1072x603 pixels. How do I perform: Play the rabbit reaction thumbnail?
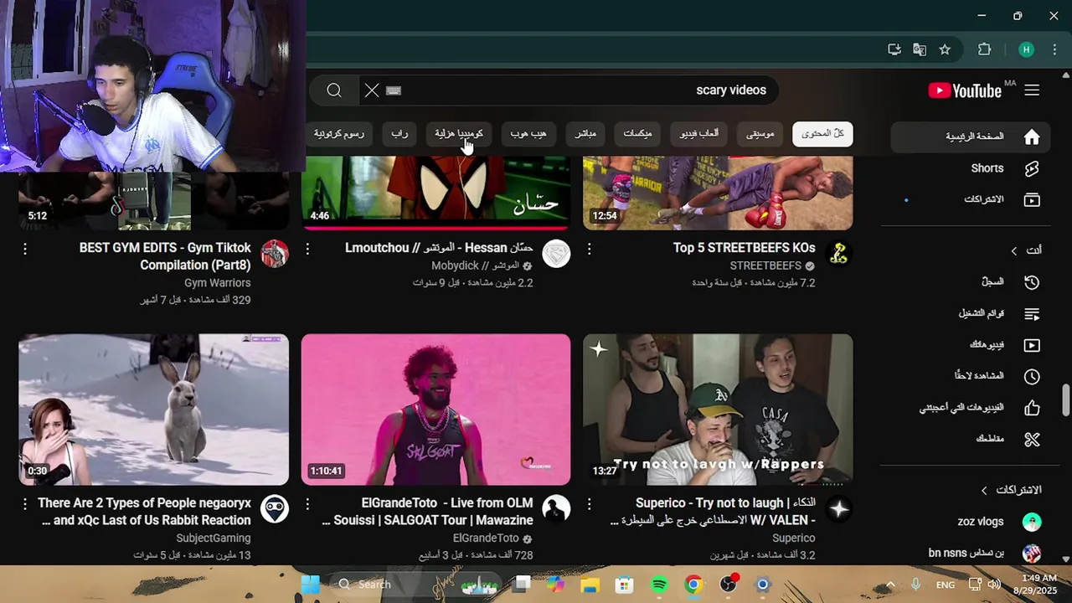[154, 410]
